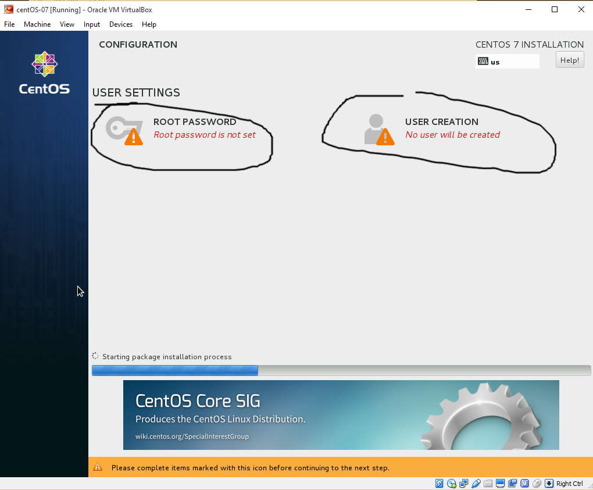The width and height of the screenshot is (593, 490).
Task: Click the Right Ctrl host key label
Action: (x=570, y=484)
